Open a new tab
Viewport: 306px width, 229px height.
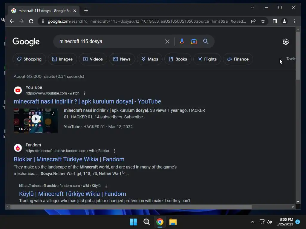[x=86, y=11]
